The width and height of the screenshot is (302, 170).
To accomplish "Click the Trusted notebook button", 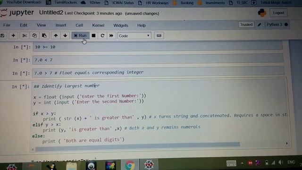I will [x=246, y=25].
